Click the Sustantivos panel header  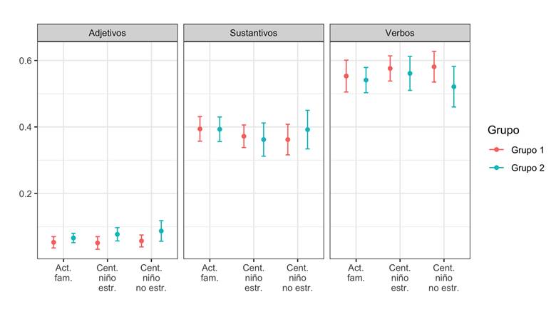(254, 34)
